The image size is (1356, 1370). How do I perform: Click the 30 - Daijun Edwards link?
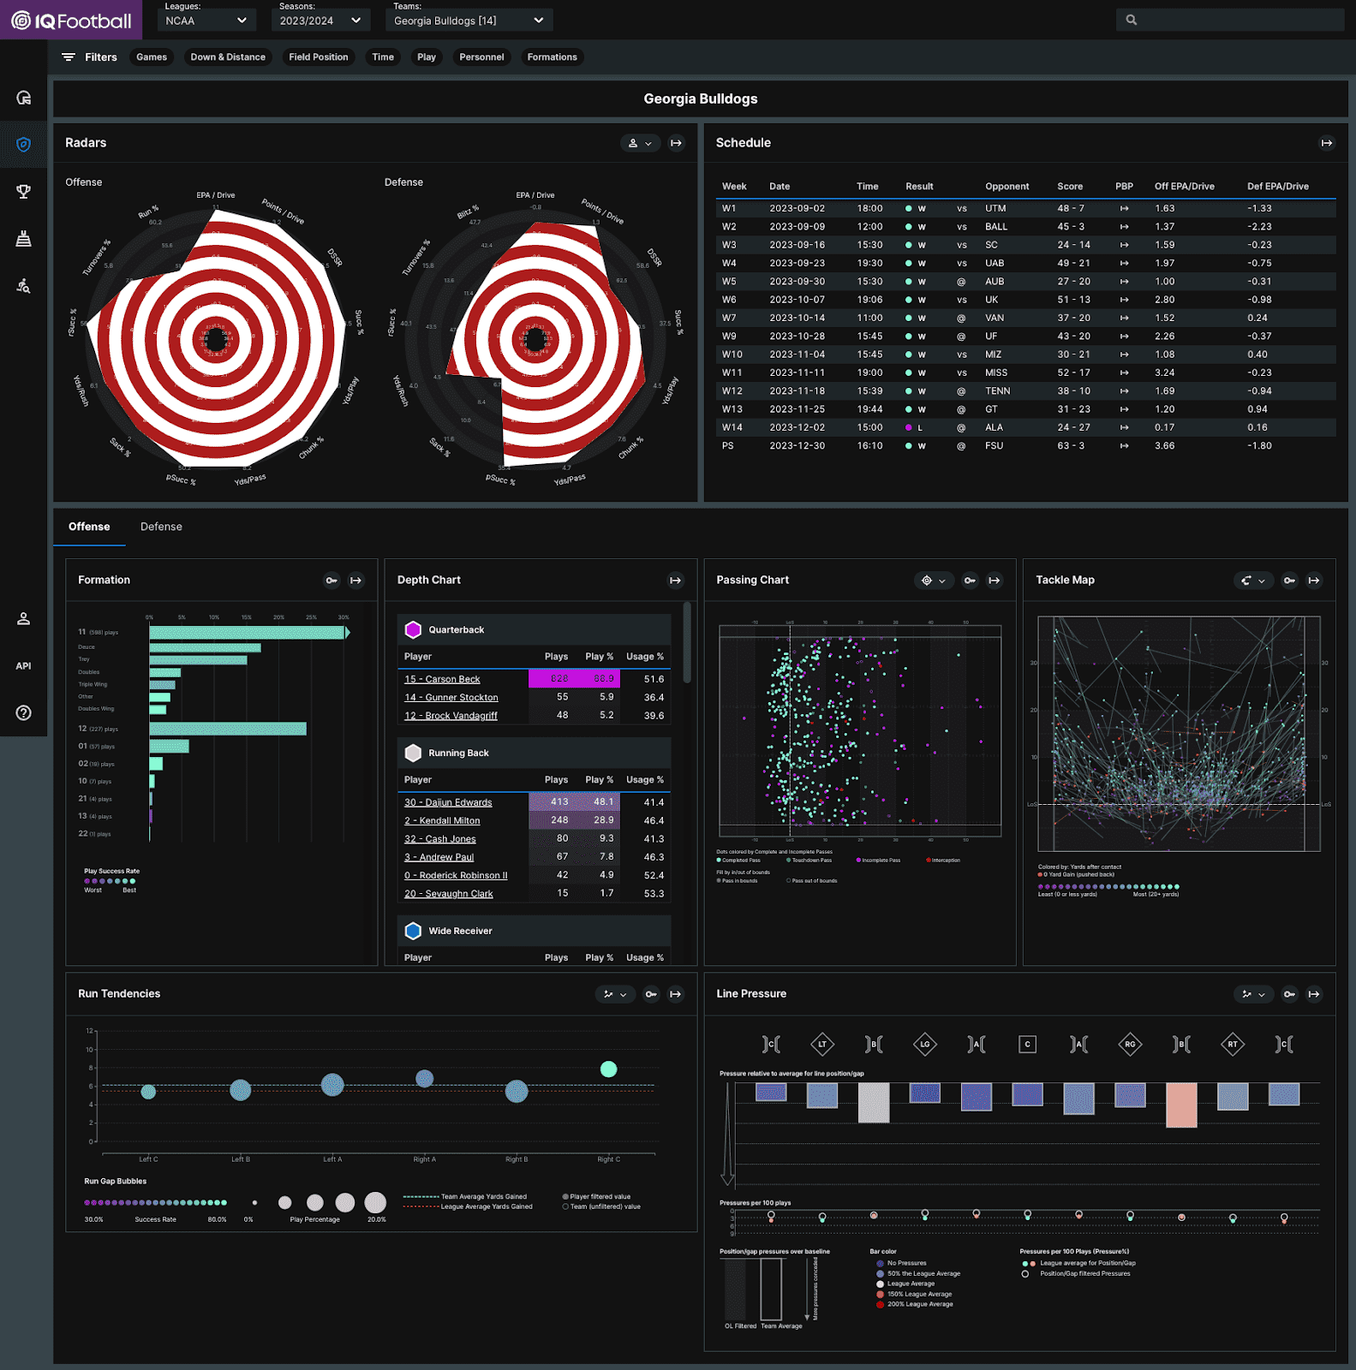[x=448, y=802]
